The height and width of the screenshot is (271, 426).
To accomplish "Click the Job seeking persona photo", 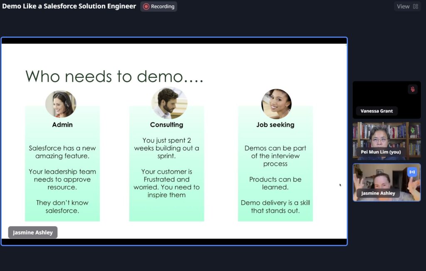I will click(276, 104).
